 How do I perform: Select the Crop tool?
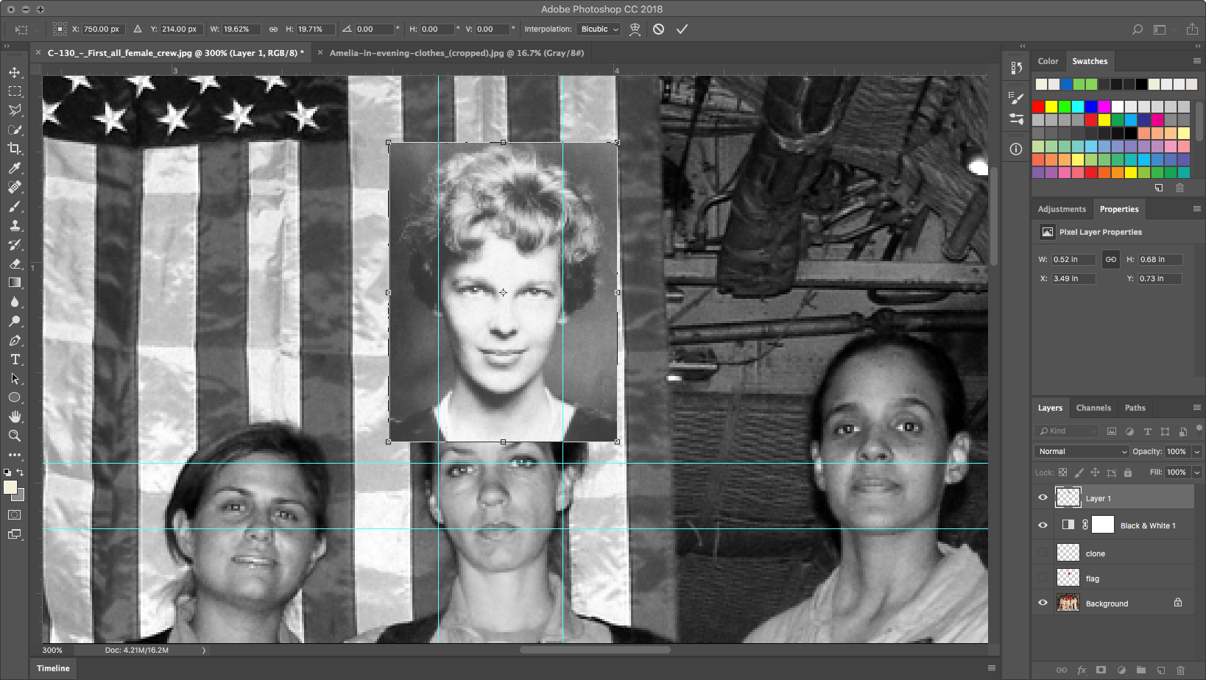[15, 149]
